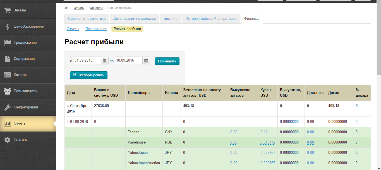Click the list icon for Каталог
This screenshot has width=381, height=170.
(8, 75)
